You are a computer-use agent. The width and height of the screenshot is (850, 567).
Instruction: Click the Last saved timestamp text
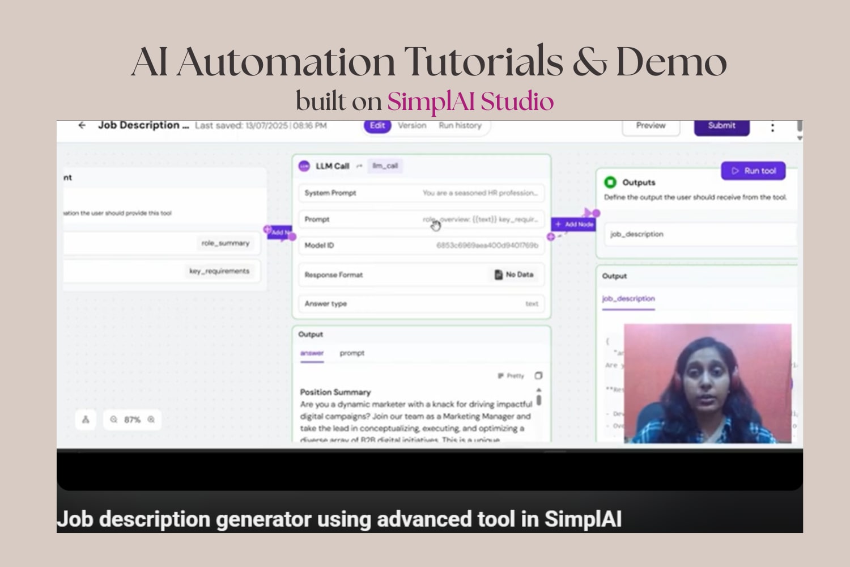click(261, 125)
